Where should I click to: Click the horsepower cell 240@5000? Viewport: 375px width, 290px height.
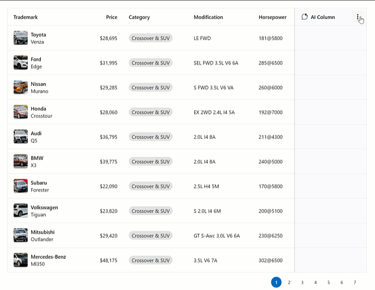click(271, 162)
